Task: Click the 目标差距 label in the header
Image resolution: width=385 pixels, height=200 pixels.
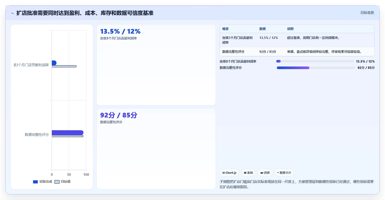Action: pyautogui.click(x=367, y=13)
